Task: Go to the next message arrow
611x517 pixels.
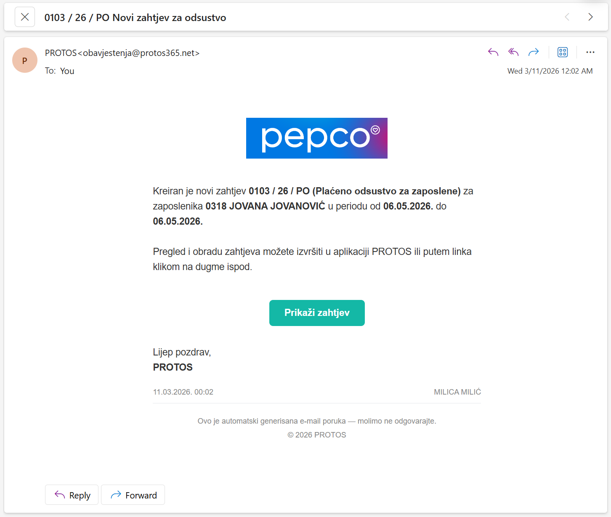Action: 590,17
